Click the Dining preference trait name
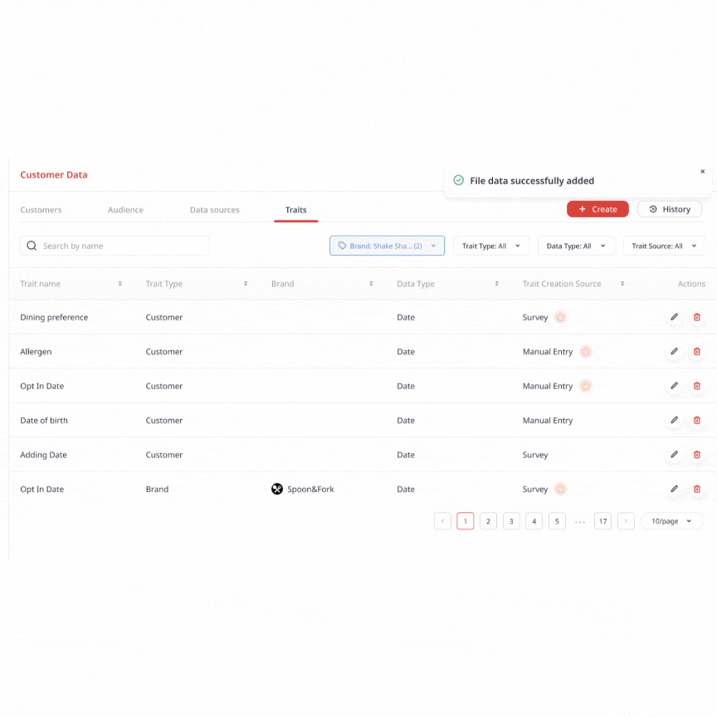The image size is (717, 717). coord(54,317)
